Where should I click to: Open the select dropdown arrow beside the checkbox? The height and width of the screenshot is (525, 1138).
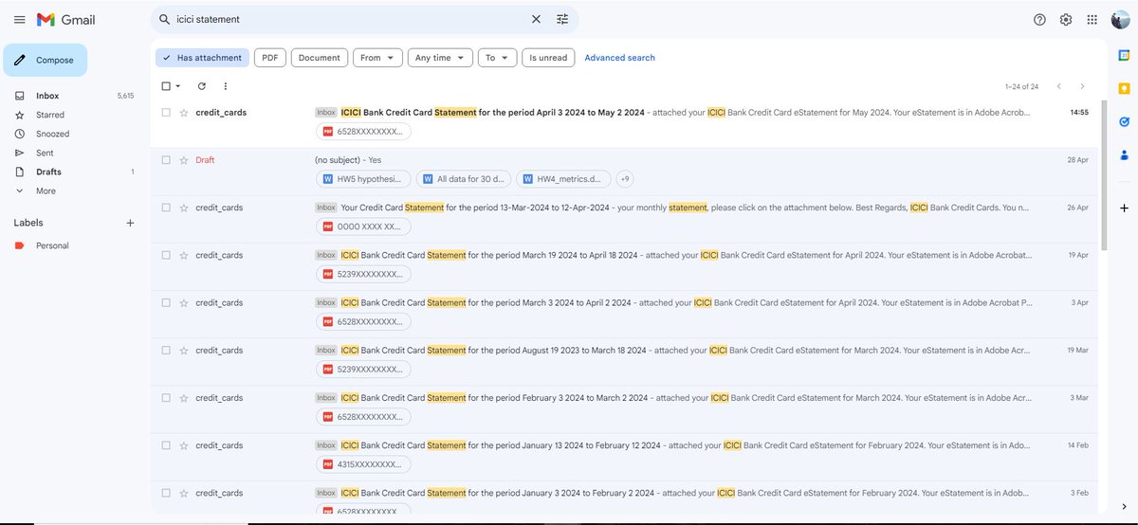[178, 86]
